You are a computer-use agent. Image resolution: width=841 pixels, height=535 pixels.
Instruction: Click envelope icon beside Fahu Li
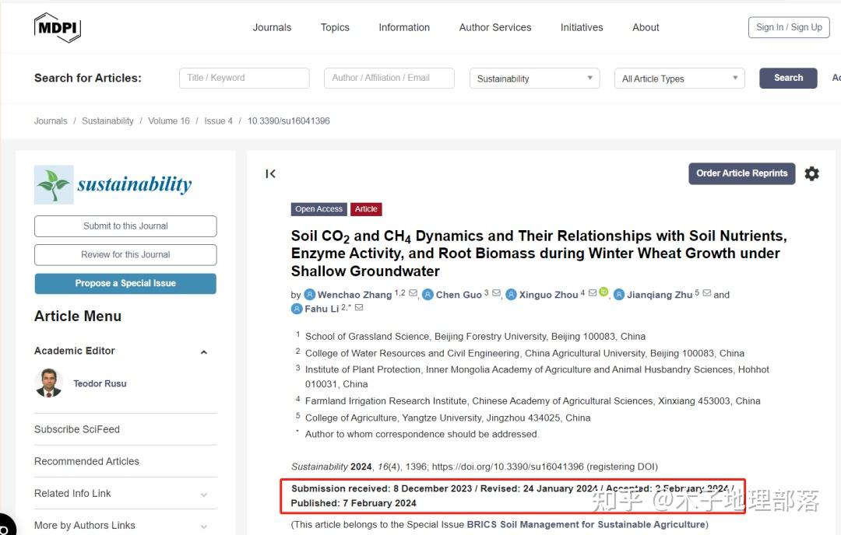point(359,308)
